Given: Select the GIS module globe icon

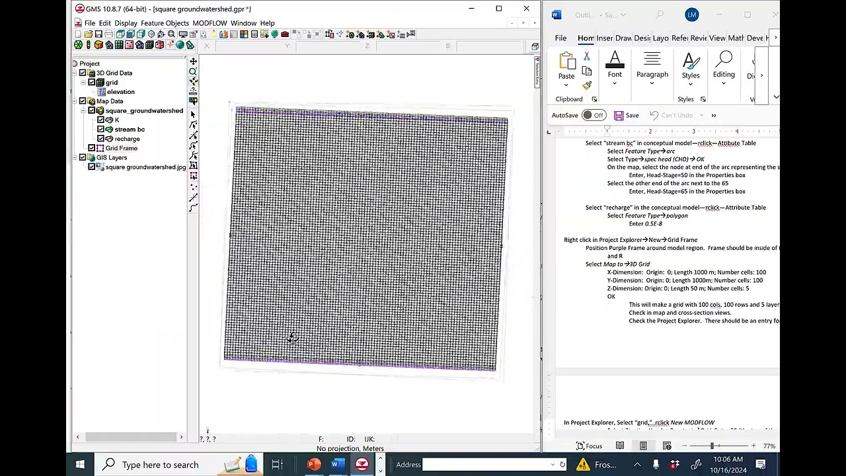Looking at the screenshot, I should pos(180,45).
